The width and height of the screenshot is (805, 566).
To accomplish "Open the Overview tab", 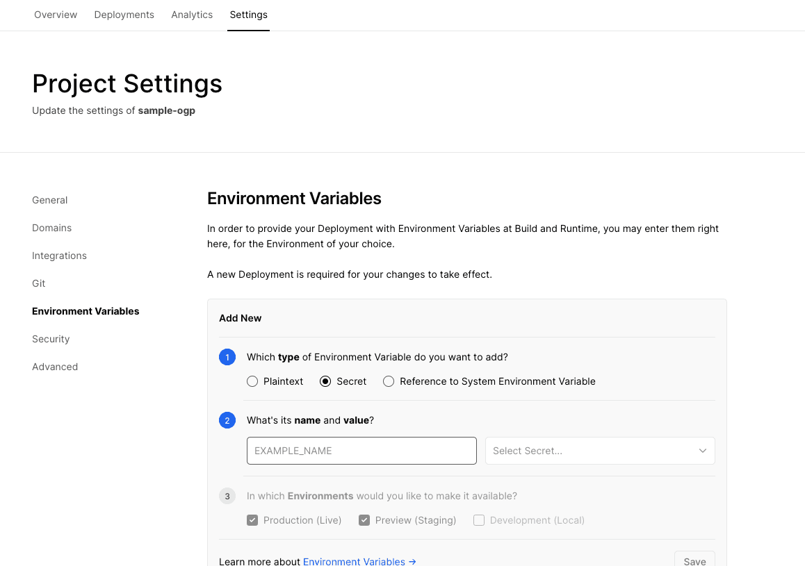I will (x=56, y=15).
